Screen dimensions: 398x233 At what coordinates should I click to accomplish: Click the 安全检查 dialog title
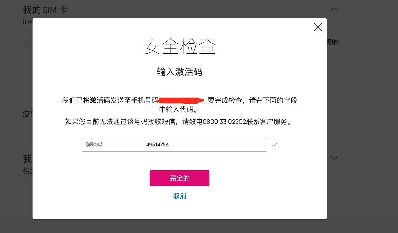(x=179, y=47)
